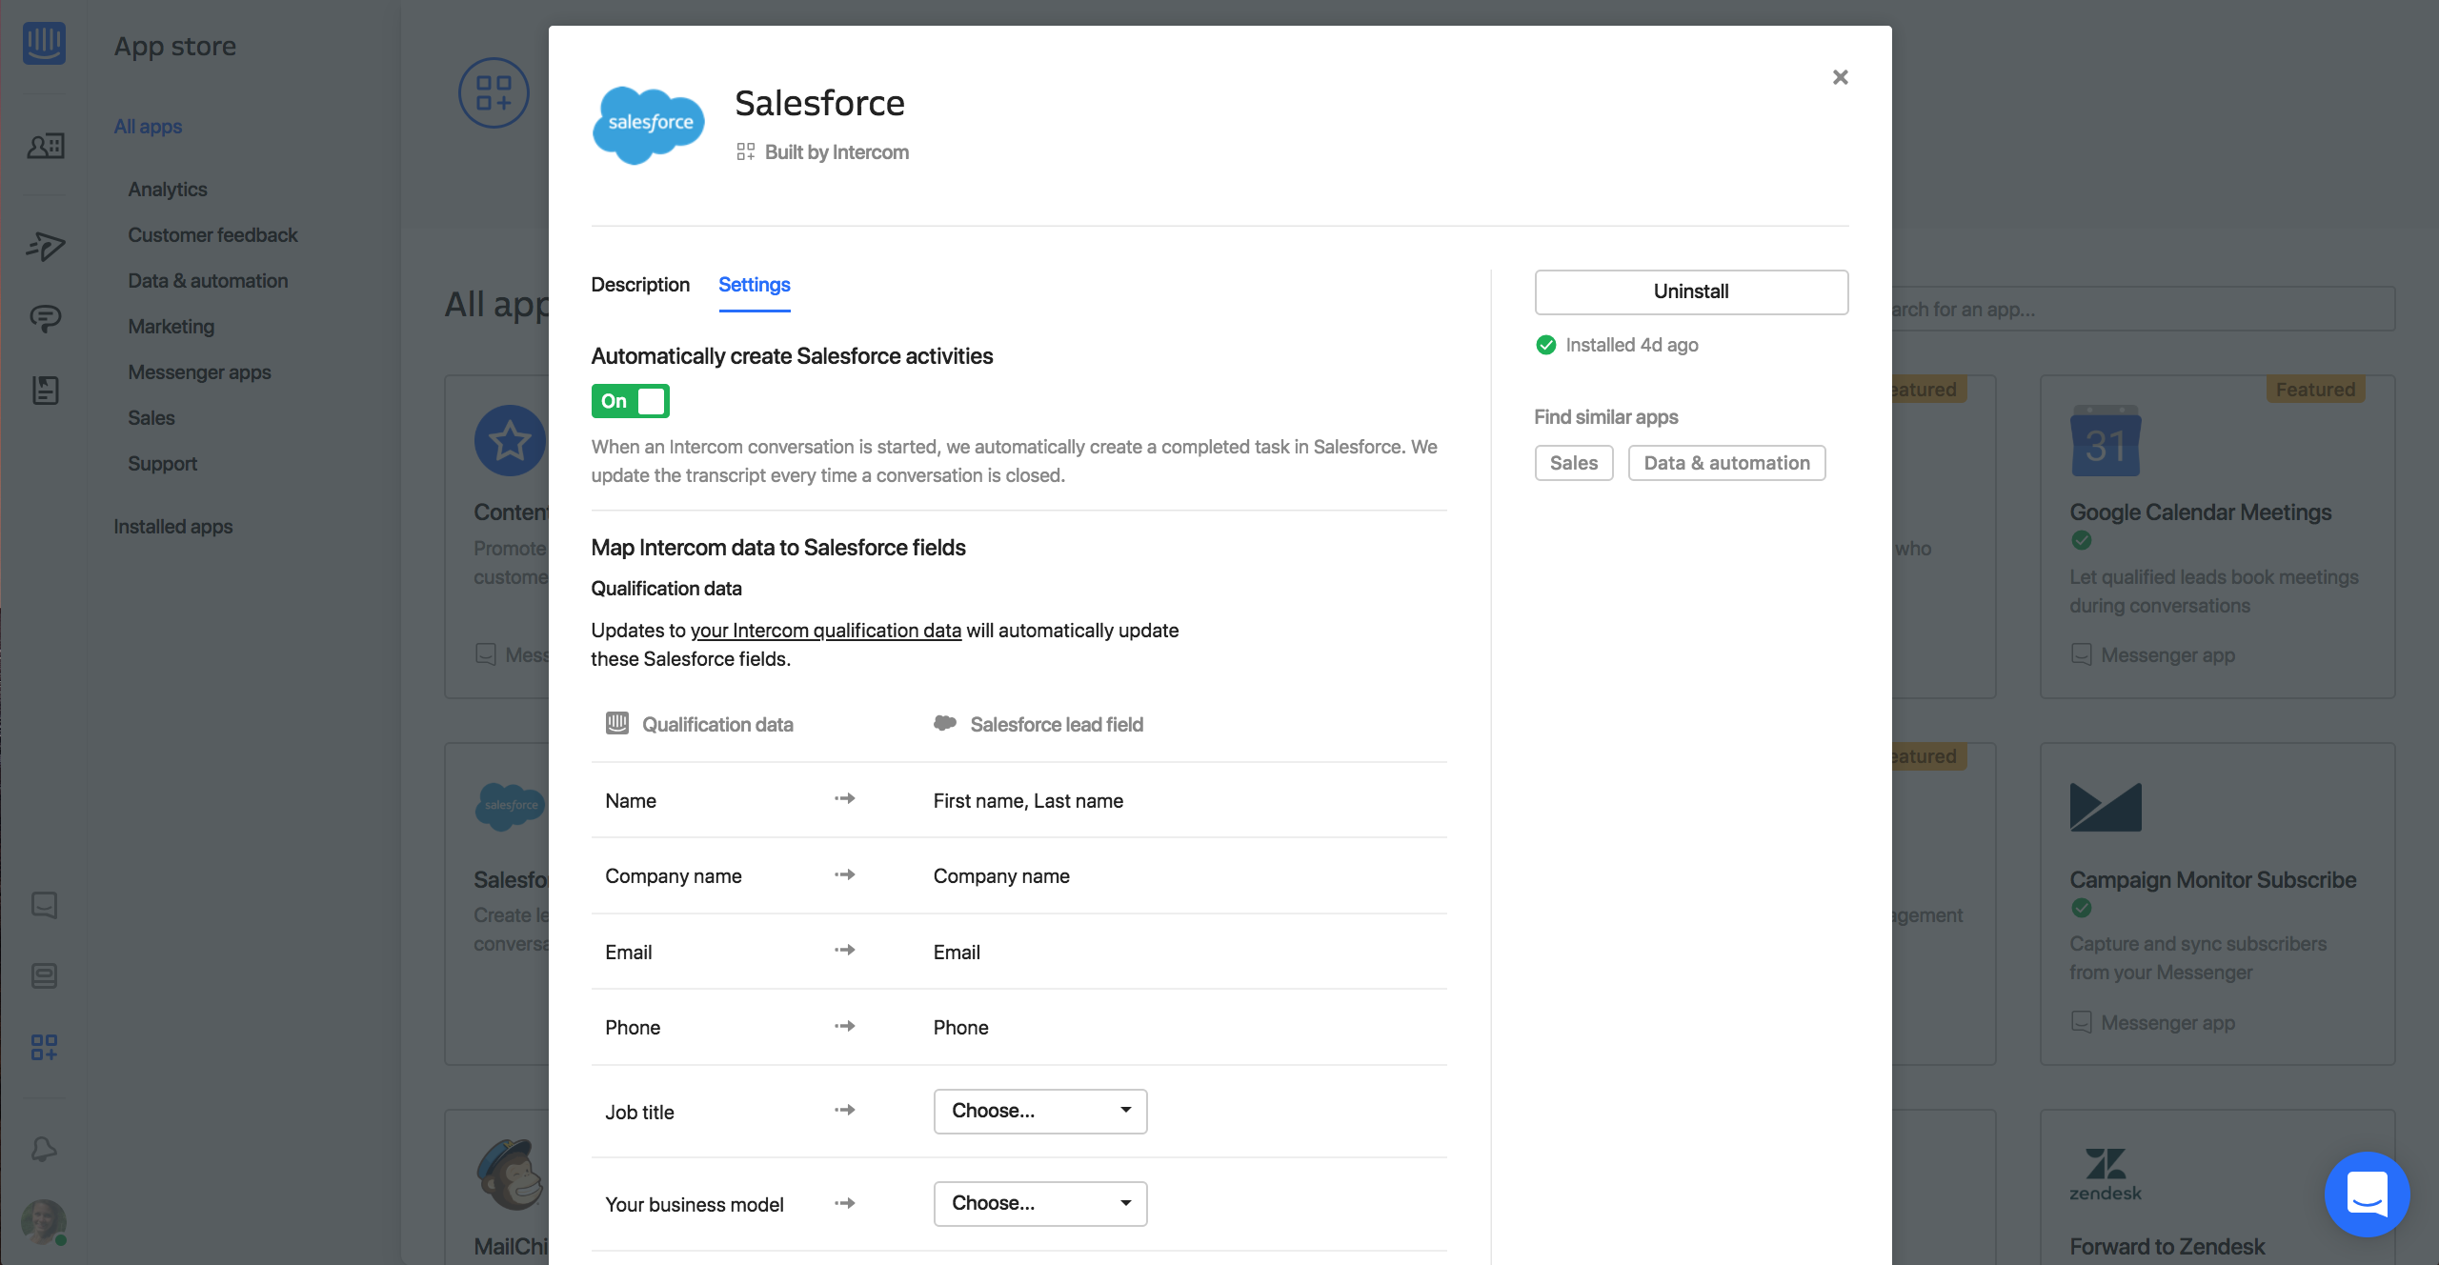
Task: Click the Data & automation similar apps tag
Action: pos(1726,463)
